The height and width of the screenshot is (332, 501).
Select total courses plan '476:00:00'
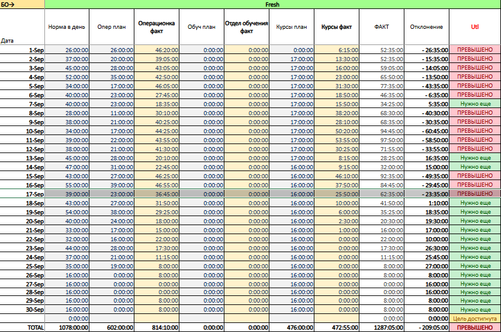(292, 328)
